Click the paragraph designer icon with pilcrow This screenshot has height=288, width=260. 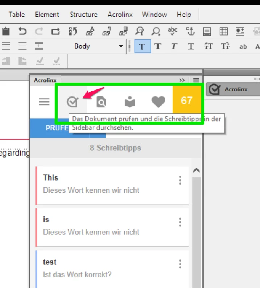pyautogui.click(x=107, y=31)
